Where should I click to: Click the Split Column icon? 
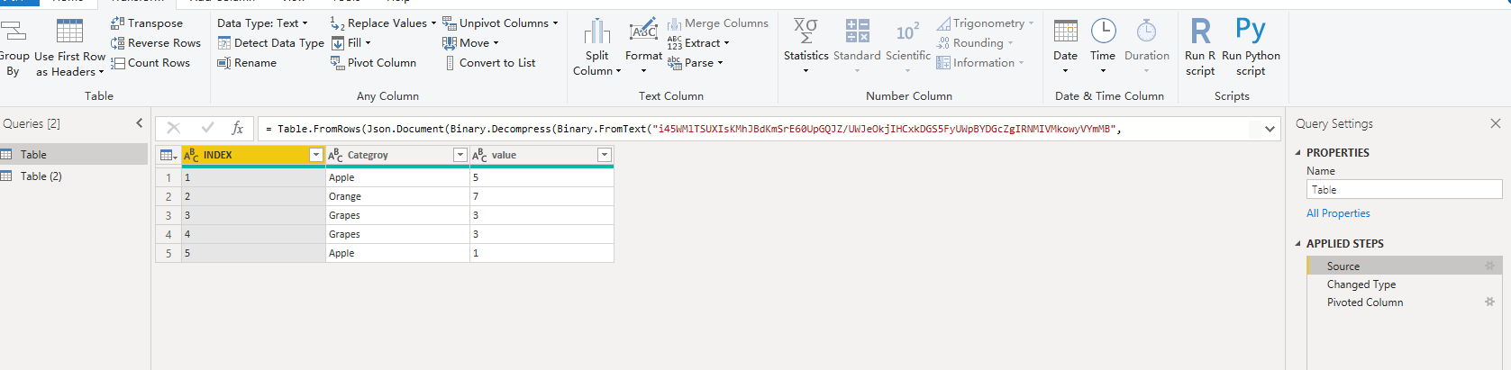click(596, 32)
